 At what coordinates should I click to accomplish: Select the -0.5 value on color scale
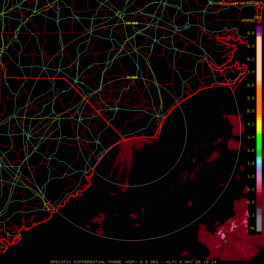(x=250, y=202)
